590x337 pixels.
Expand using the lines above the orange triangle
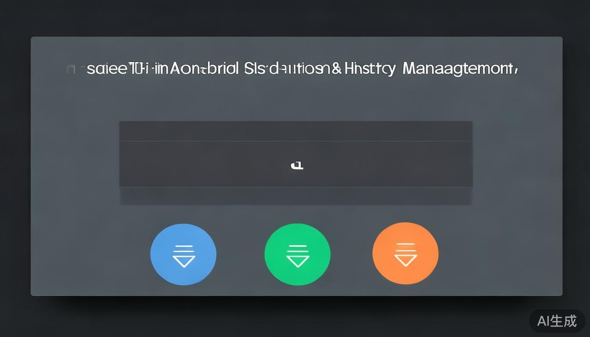(405, 247)
